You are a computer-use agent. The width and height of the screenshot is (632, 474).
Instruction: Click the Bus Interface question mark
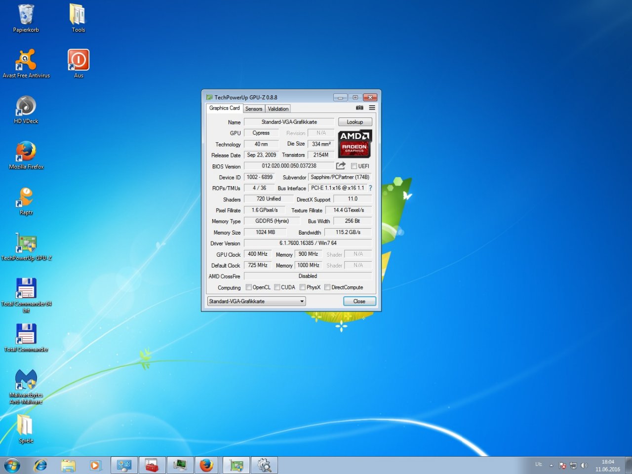tap(370, 188)
